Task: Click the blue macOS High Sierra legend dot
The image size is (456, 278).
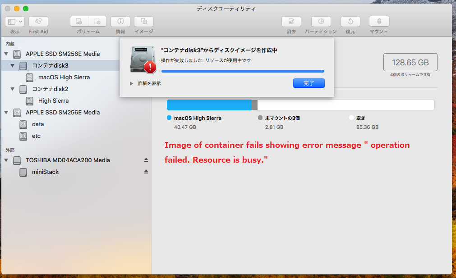Action: coord(169,118)
